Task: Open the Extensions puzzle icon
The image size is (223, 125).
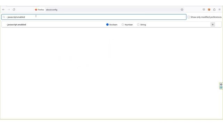Action: pos(214,9)
